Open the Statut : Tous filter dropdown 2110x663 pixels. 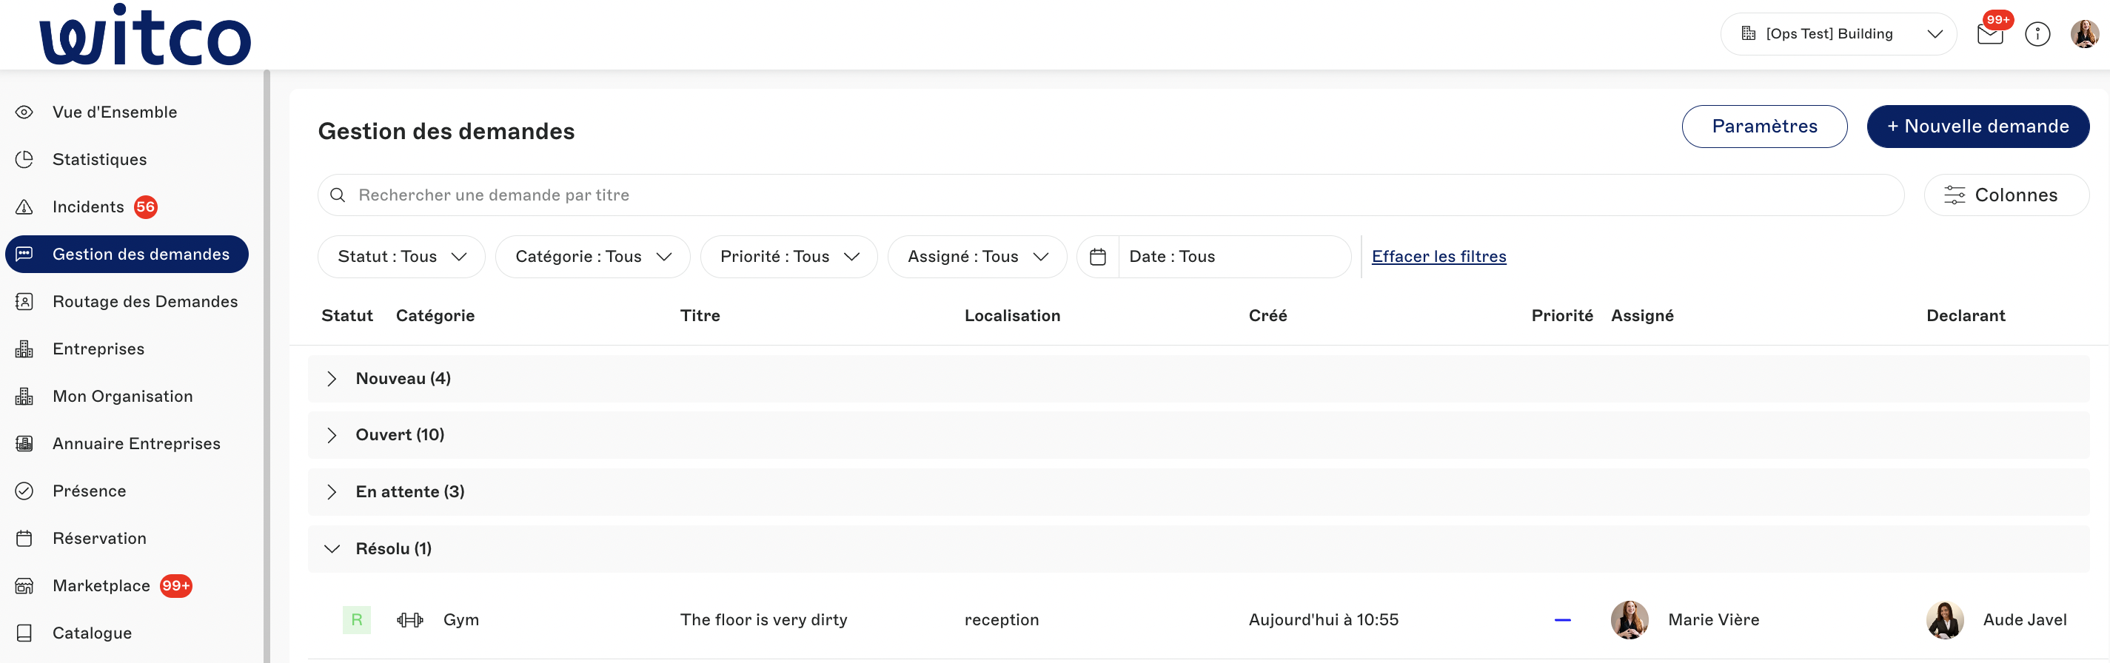point(401,257)
